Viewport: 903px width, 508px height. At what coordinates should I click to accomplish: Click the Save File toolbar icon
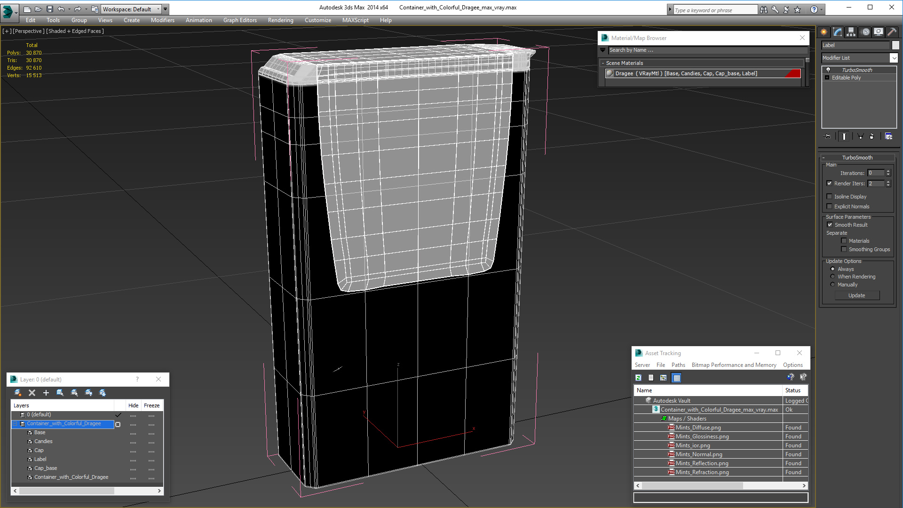click(50, 9)
